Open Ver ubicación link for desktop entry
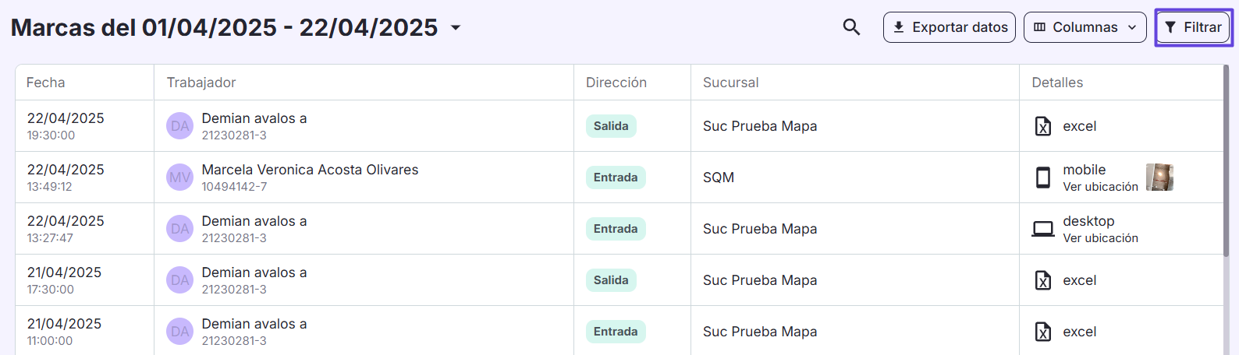The width and height of the screenshot is (1239, 355). [x=1100, y=238]
